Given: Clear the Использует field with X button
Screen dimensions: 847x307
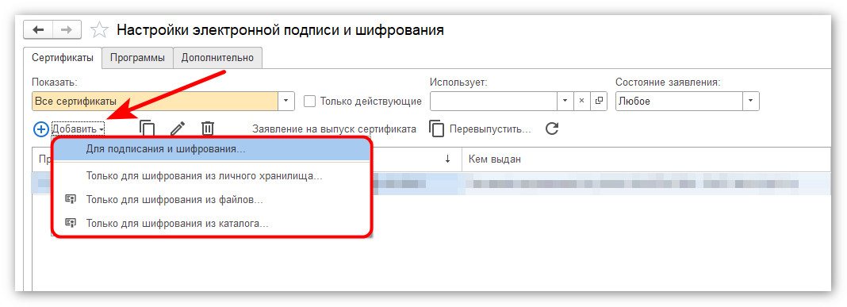Looking at the screenshot, I should [x=582, y=101].
